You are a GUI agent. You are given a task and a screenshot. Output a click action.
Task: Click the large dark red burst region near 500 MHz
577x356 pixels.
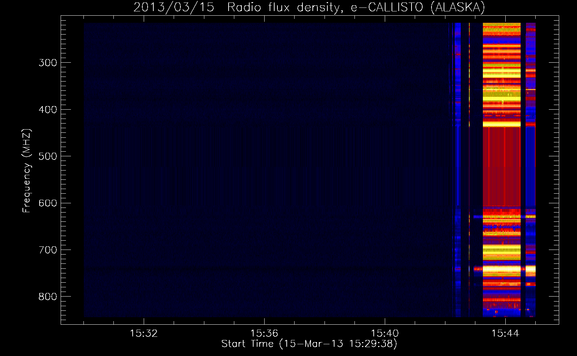coord(501,167)
